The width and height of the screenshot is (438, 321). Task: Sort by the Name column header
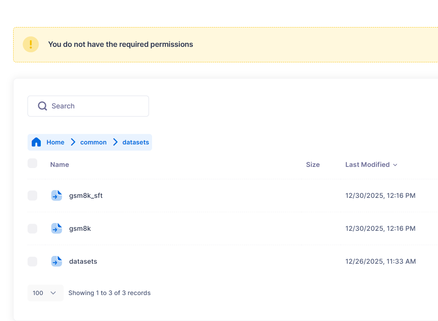pyautogui.click(x=59, y=165)
